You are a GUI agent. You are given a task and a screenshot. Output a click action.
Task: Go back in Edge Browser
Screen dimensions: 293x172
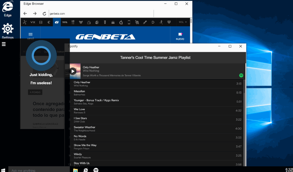25,13
